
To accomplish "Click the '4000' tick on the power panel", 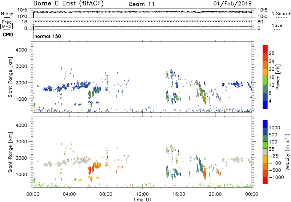I will point(21,50).
